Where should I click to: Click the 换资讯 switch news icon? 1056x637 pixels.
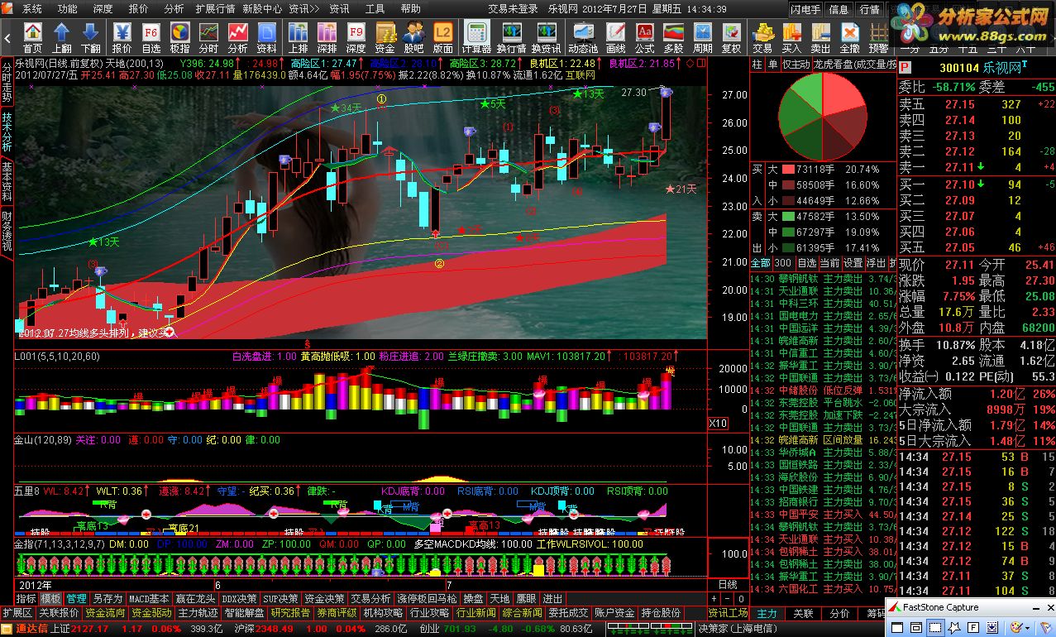(547, 36)
